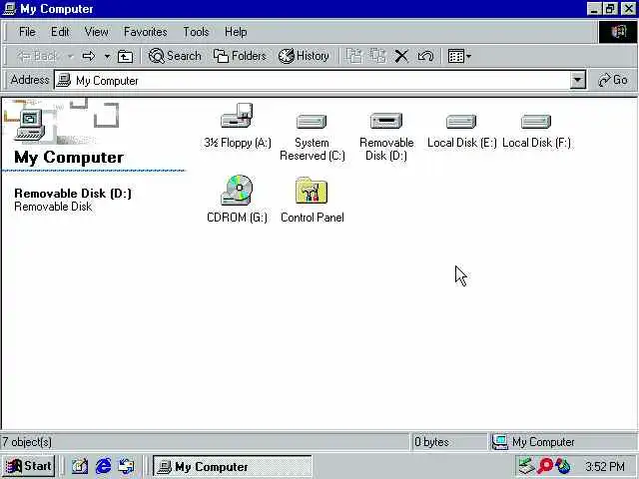Open the Edit menu

tap(60, 32)
